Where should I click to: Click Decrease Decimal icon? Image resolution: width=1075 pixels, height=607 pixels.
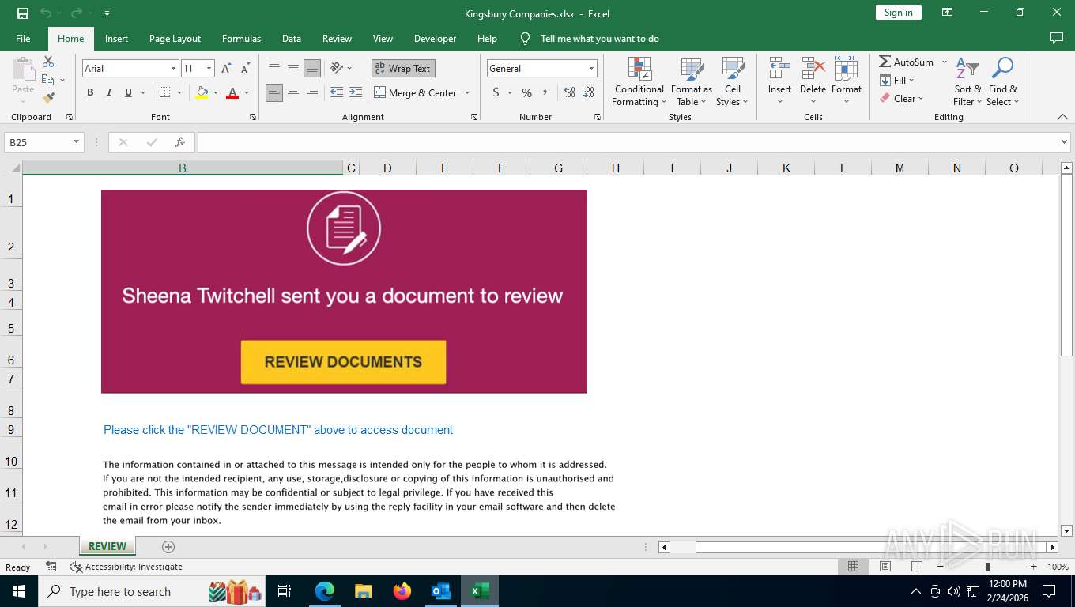[x=589, y=92]
